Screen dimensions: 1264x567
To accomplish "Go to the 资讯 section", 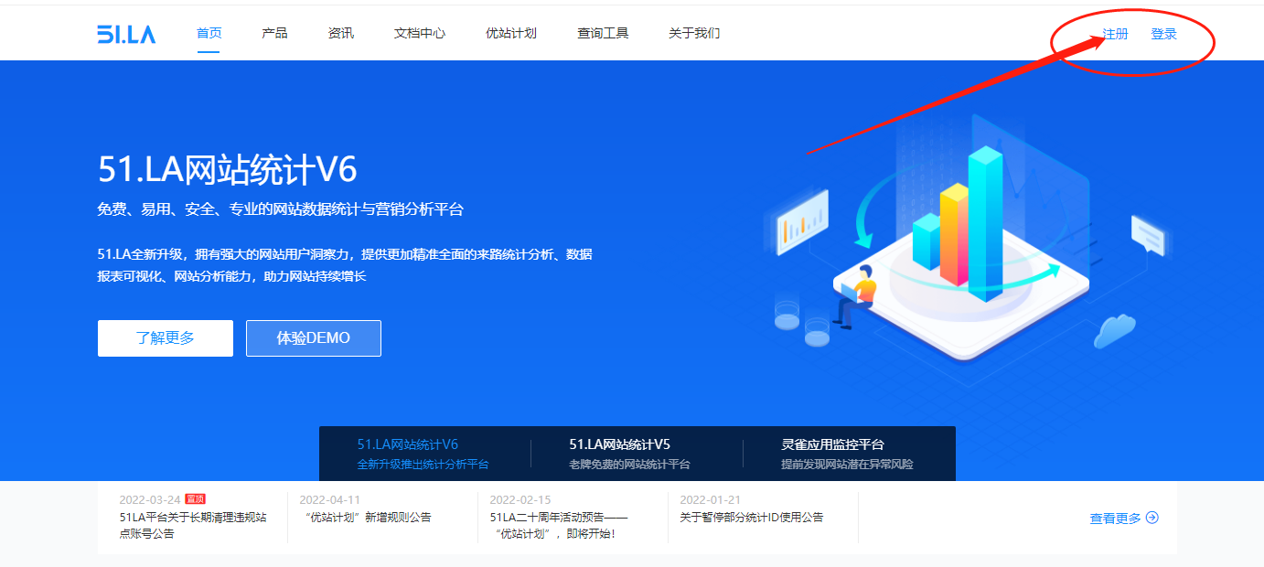I will point(340,34).
